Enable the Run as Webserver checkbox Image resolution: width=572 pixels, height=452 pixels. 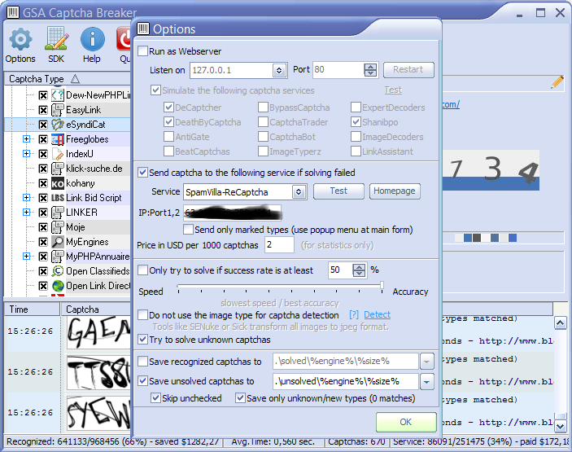(143, 51)
